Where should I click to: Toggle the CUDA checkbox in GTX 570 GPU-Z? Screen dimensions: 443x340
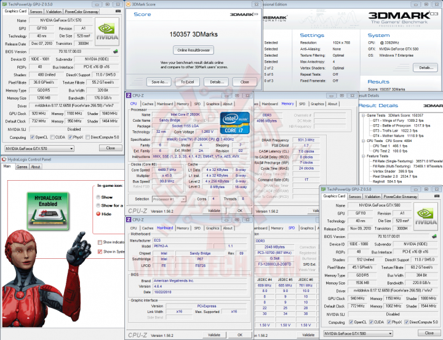pos(52,137)
